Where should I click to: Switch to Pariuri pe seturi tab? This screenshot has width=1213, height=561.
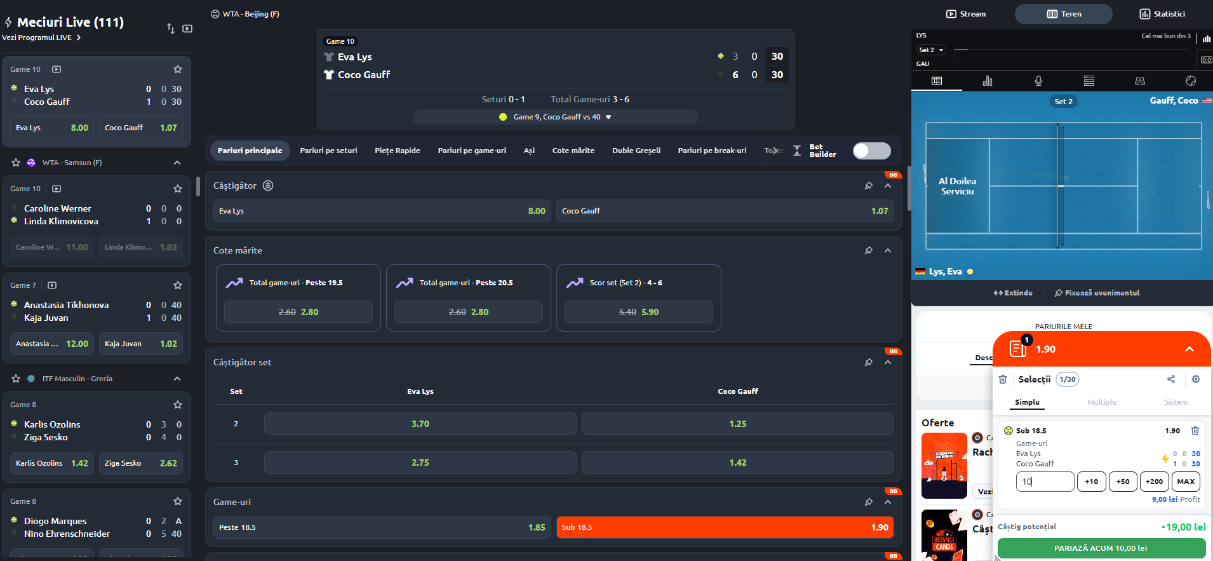click(328, 151)
